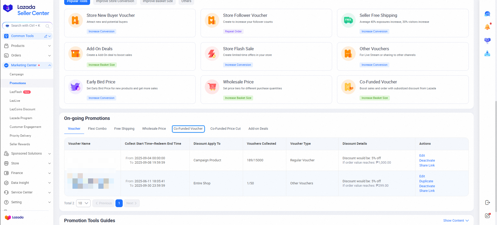Click the feedback pencil icon on right rail
This screenshot has height=225, width=497.
(x=488, y=215)
